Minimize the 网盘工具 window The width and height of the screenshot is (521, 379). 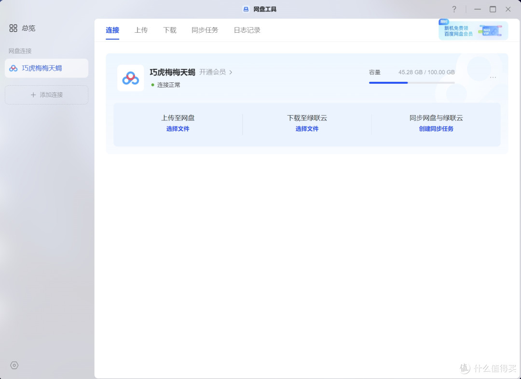pyautogui.click(x=478, y=9)
